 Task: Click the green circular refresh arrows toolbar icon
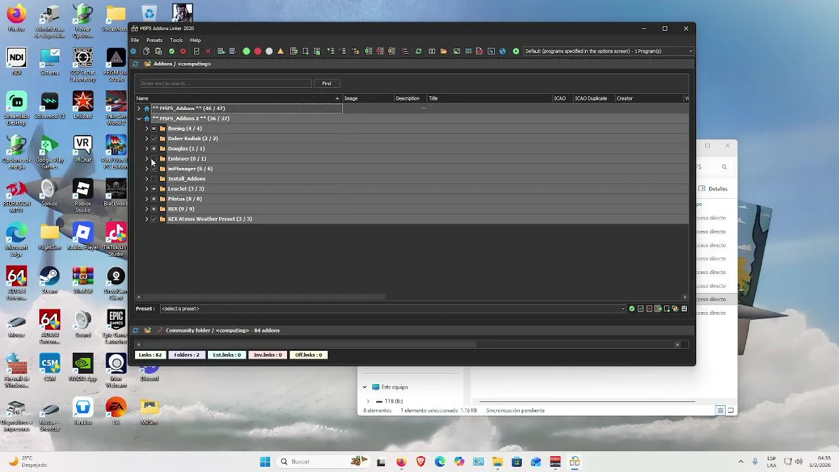click(x=418, y=51)
